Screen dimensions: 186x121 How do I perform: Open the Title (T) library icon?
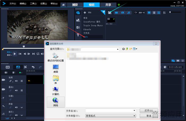tap(78, 35)
